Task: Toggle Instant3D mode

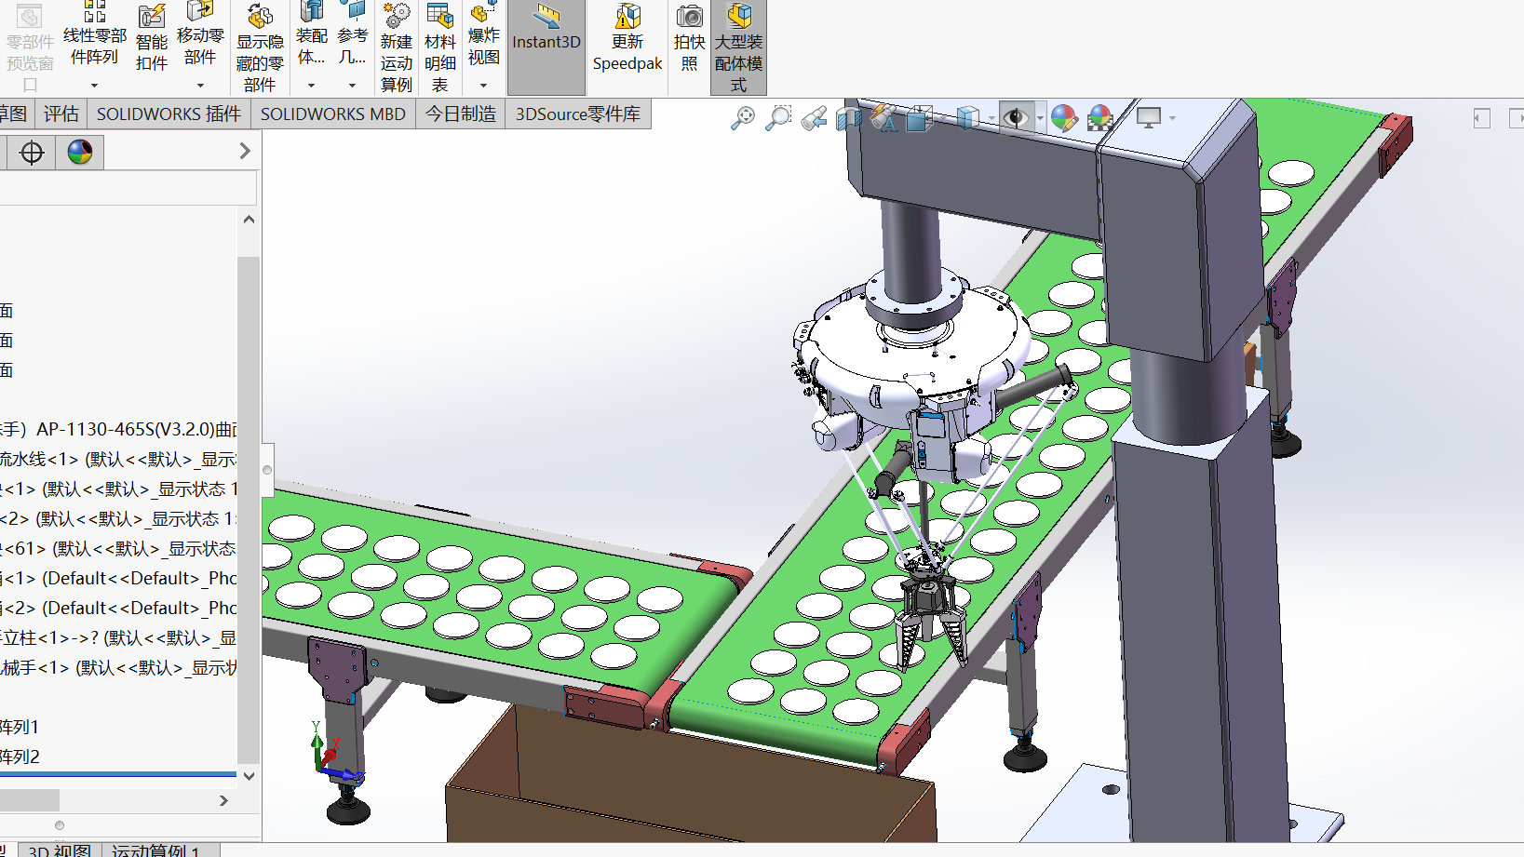Action: click(546, 47)
